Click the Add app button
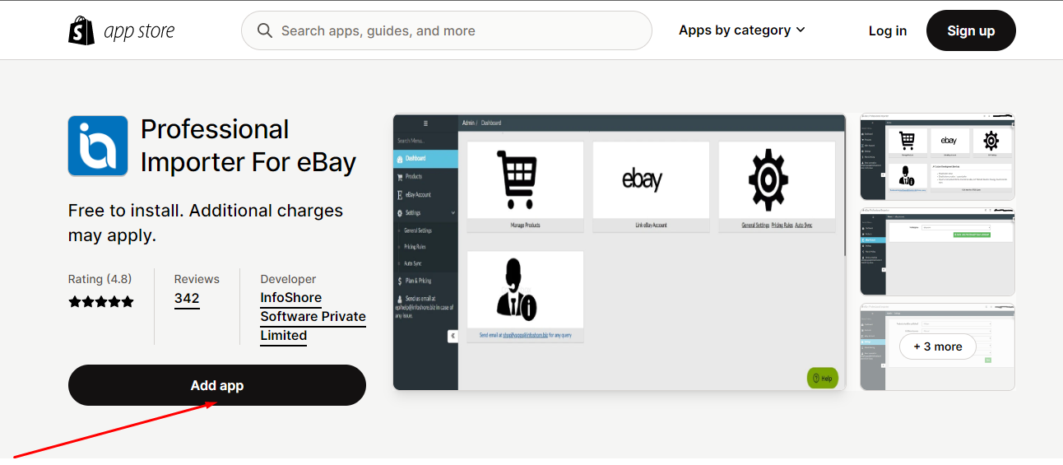This screenshot has height=465, width=1063. [x=217, y=385]
